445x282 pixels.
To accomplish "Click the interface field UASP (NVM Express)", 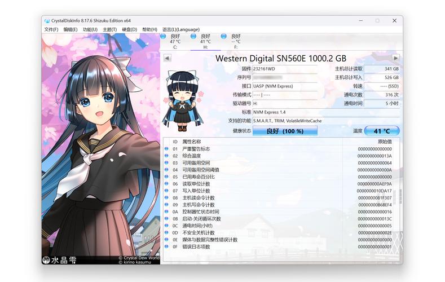I will 285,86.
